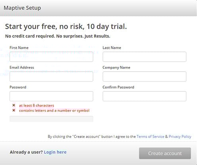197x165 pixels.
Task: Click the 'Company Name' label
Action: point(116,68)
